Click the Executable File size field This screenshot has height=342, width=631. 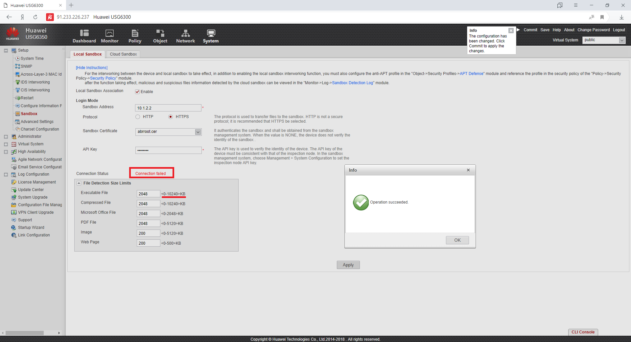pyautogui.click(x=148, y=194)
